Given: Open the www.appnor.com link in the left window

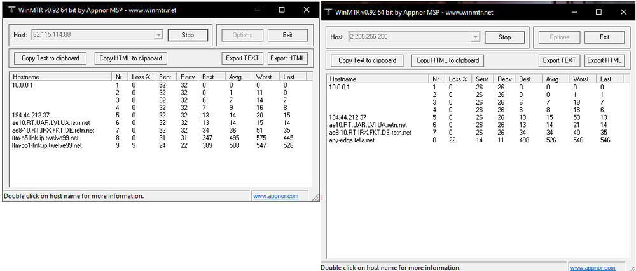Looking at the screenshot, I should click(x=275, y=197).
